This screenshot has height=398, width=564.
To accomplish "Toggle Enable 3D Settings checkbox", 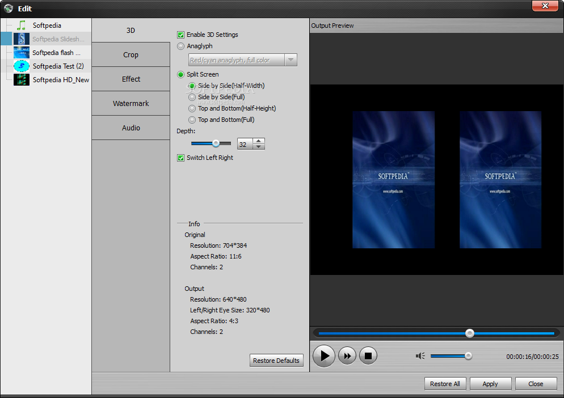I will tap(180, 35).
